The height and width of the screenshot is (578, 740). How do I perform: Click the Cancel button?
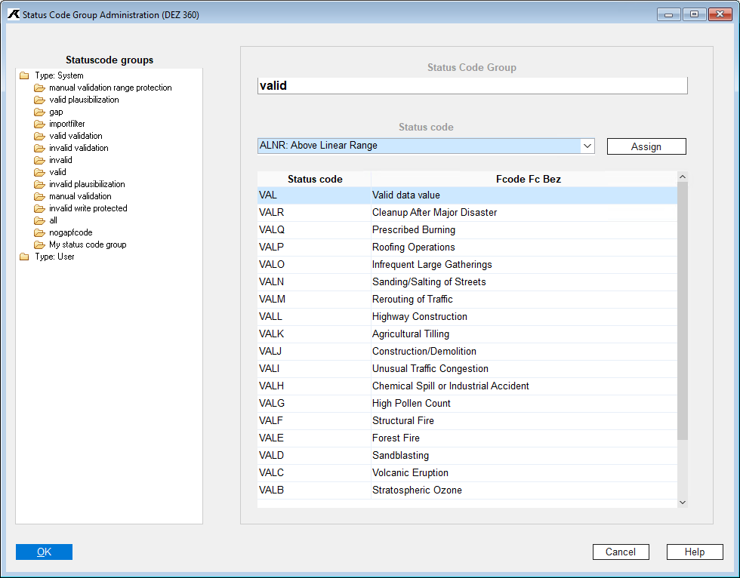tap(620, 552)
